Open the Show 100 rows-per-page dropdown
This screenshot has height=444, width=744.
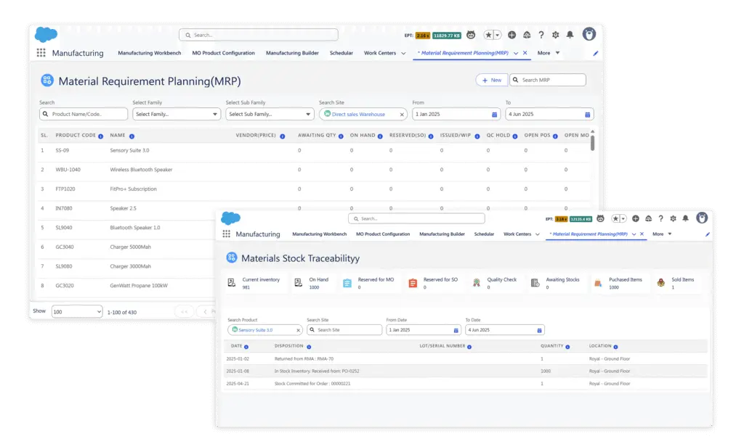[x=77, y=311]
